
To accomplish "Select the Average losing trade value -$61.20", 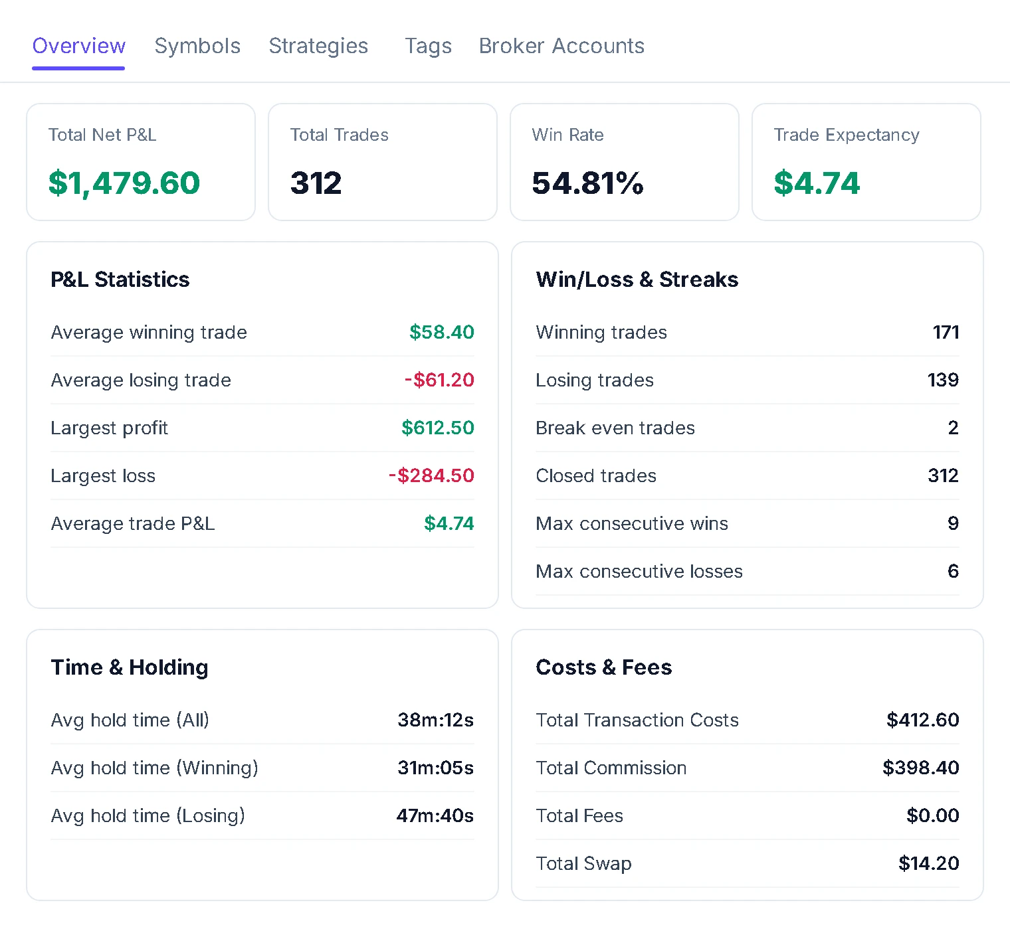I will pos(439,380).
